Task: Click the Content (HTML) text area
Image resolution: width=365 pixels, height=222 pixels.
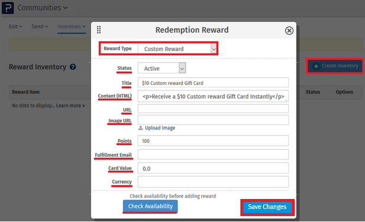Action: pos(213,96)
